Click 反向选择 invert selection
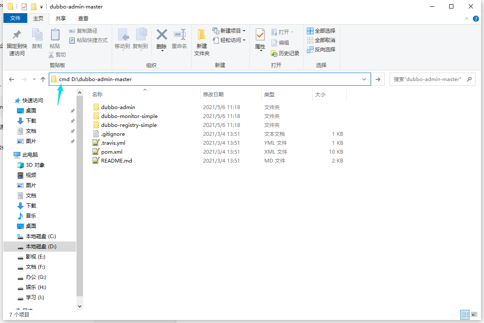 click(x=321, y=49)
